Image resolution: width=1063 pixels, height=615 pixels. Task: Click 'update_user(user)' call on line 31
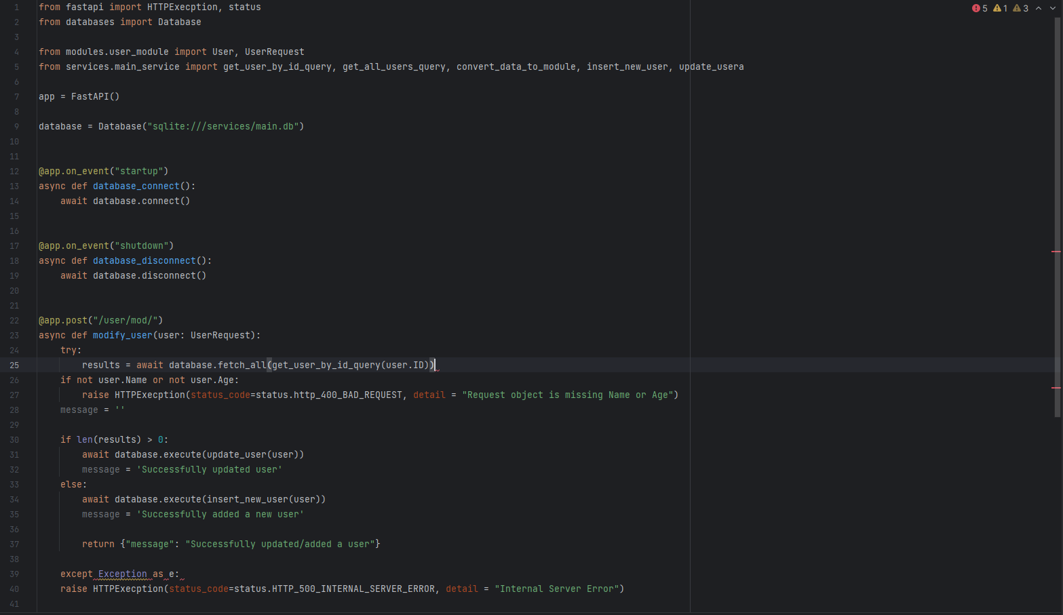point(253,454)
